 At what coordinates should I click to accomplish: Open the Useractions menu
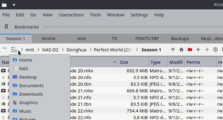pos(71,15)
